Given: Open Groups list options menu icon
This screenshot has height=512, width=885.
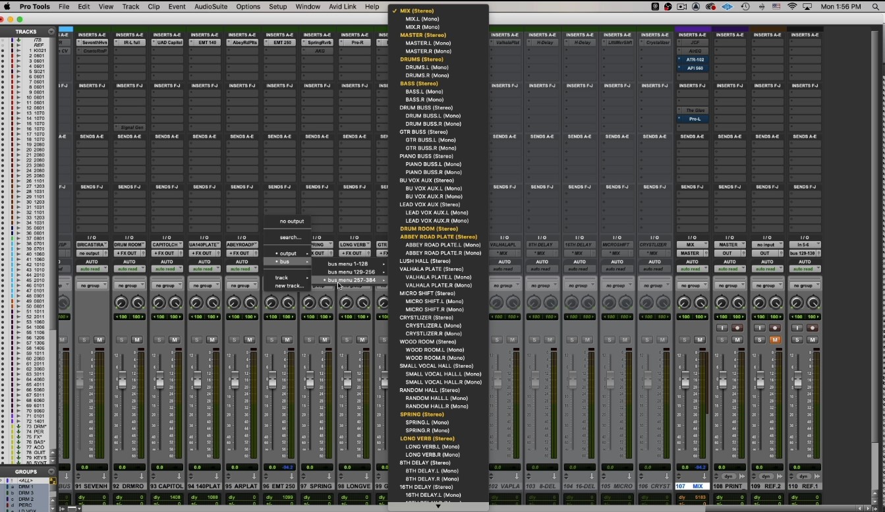Looking at the screenshot, I should (x=51, y=472).
